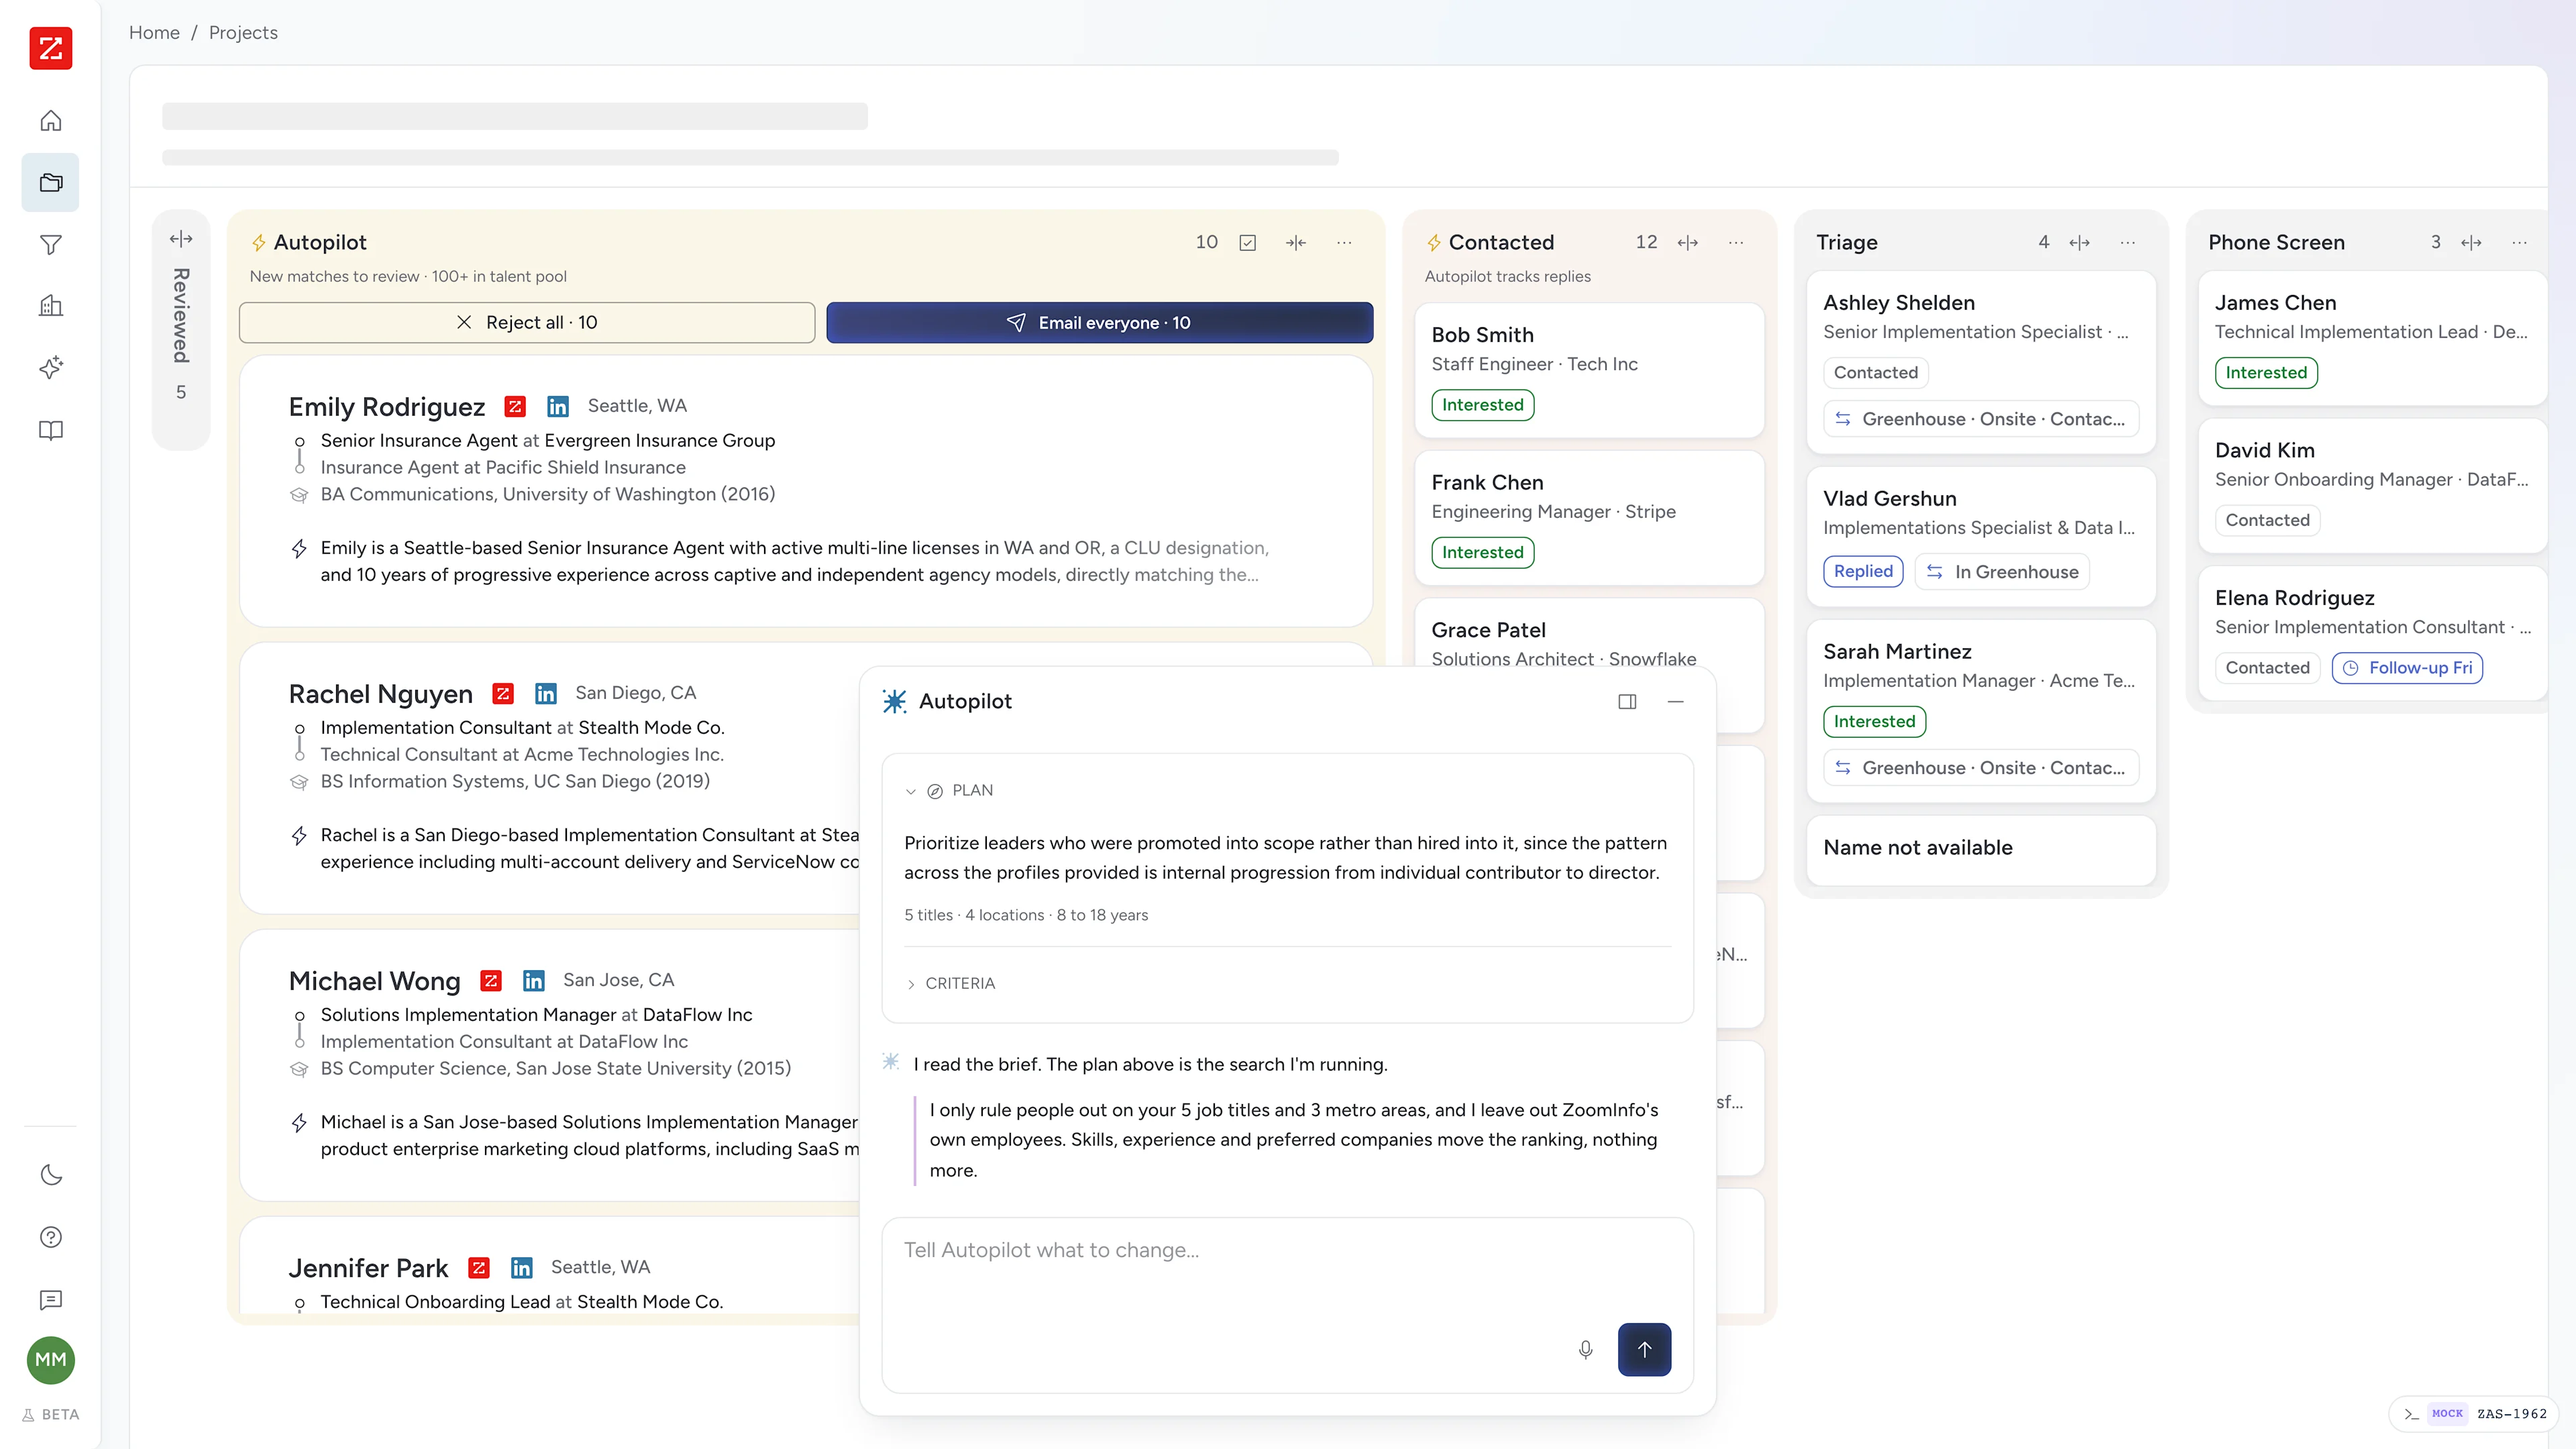The height and width of the screenshot is (1449, 2576).
Task: Open the Home sidebar icon
Action: click(x=51, y=121)
